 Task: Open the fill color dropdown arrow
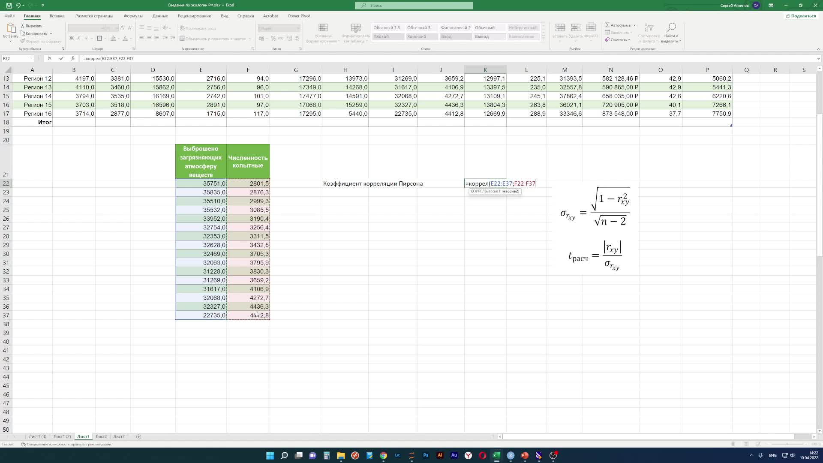point(118,39)
